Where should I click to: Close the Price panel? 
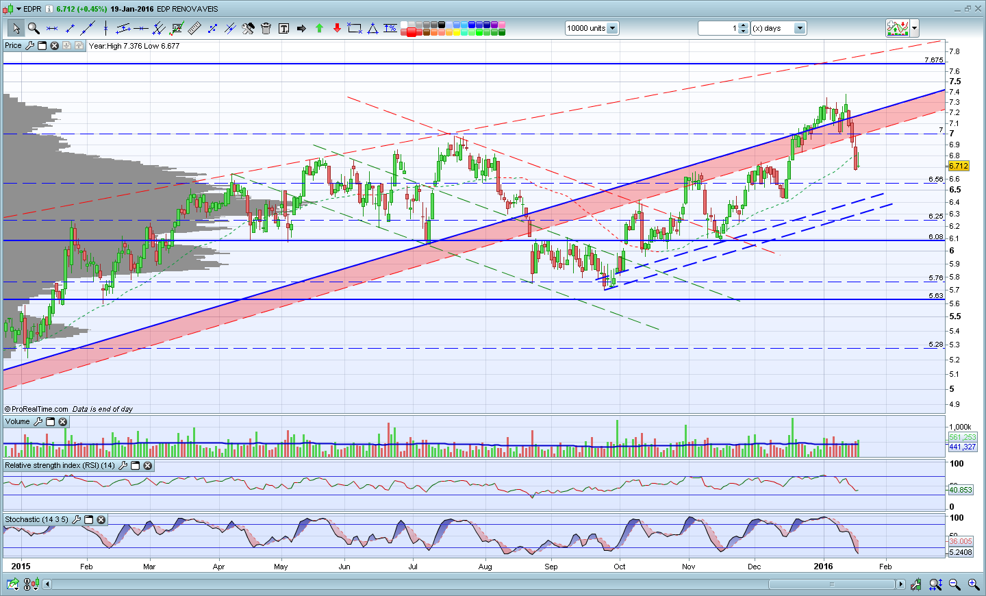pyautogui.click(x=54, y=46)
